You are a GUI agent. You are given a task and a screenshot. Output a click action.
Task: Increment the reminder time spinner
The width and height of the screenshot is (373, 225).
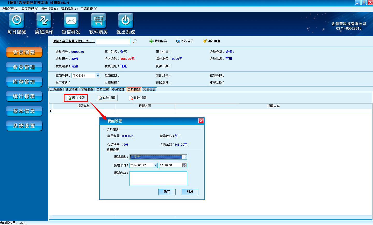[x=184, y=164]
